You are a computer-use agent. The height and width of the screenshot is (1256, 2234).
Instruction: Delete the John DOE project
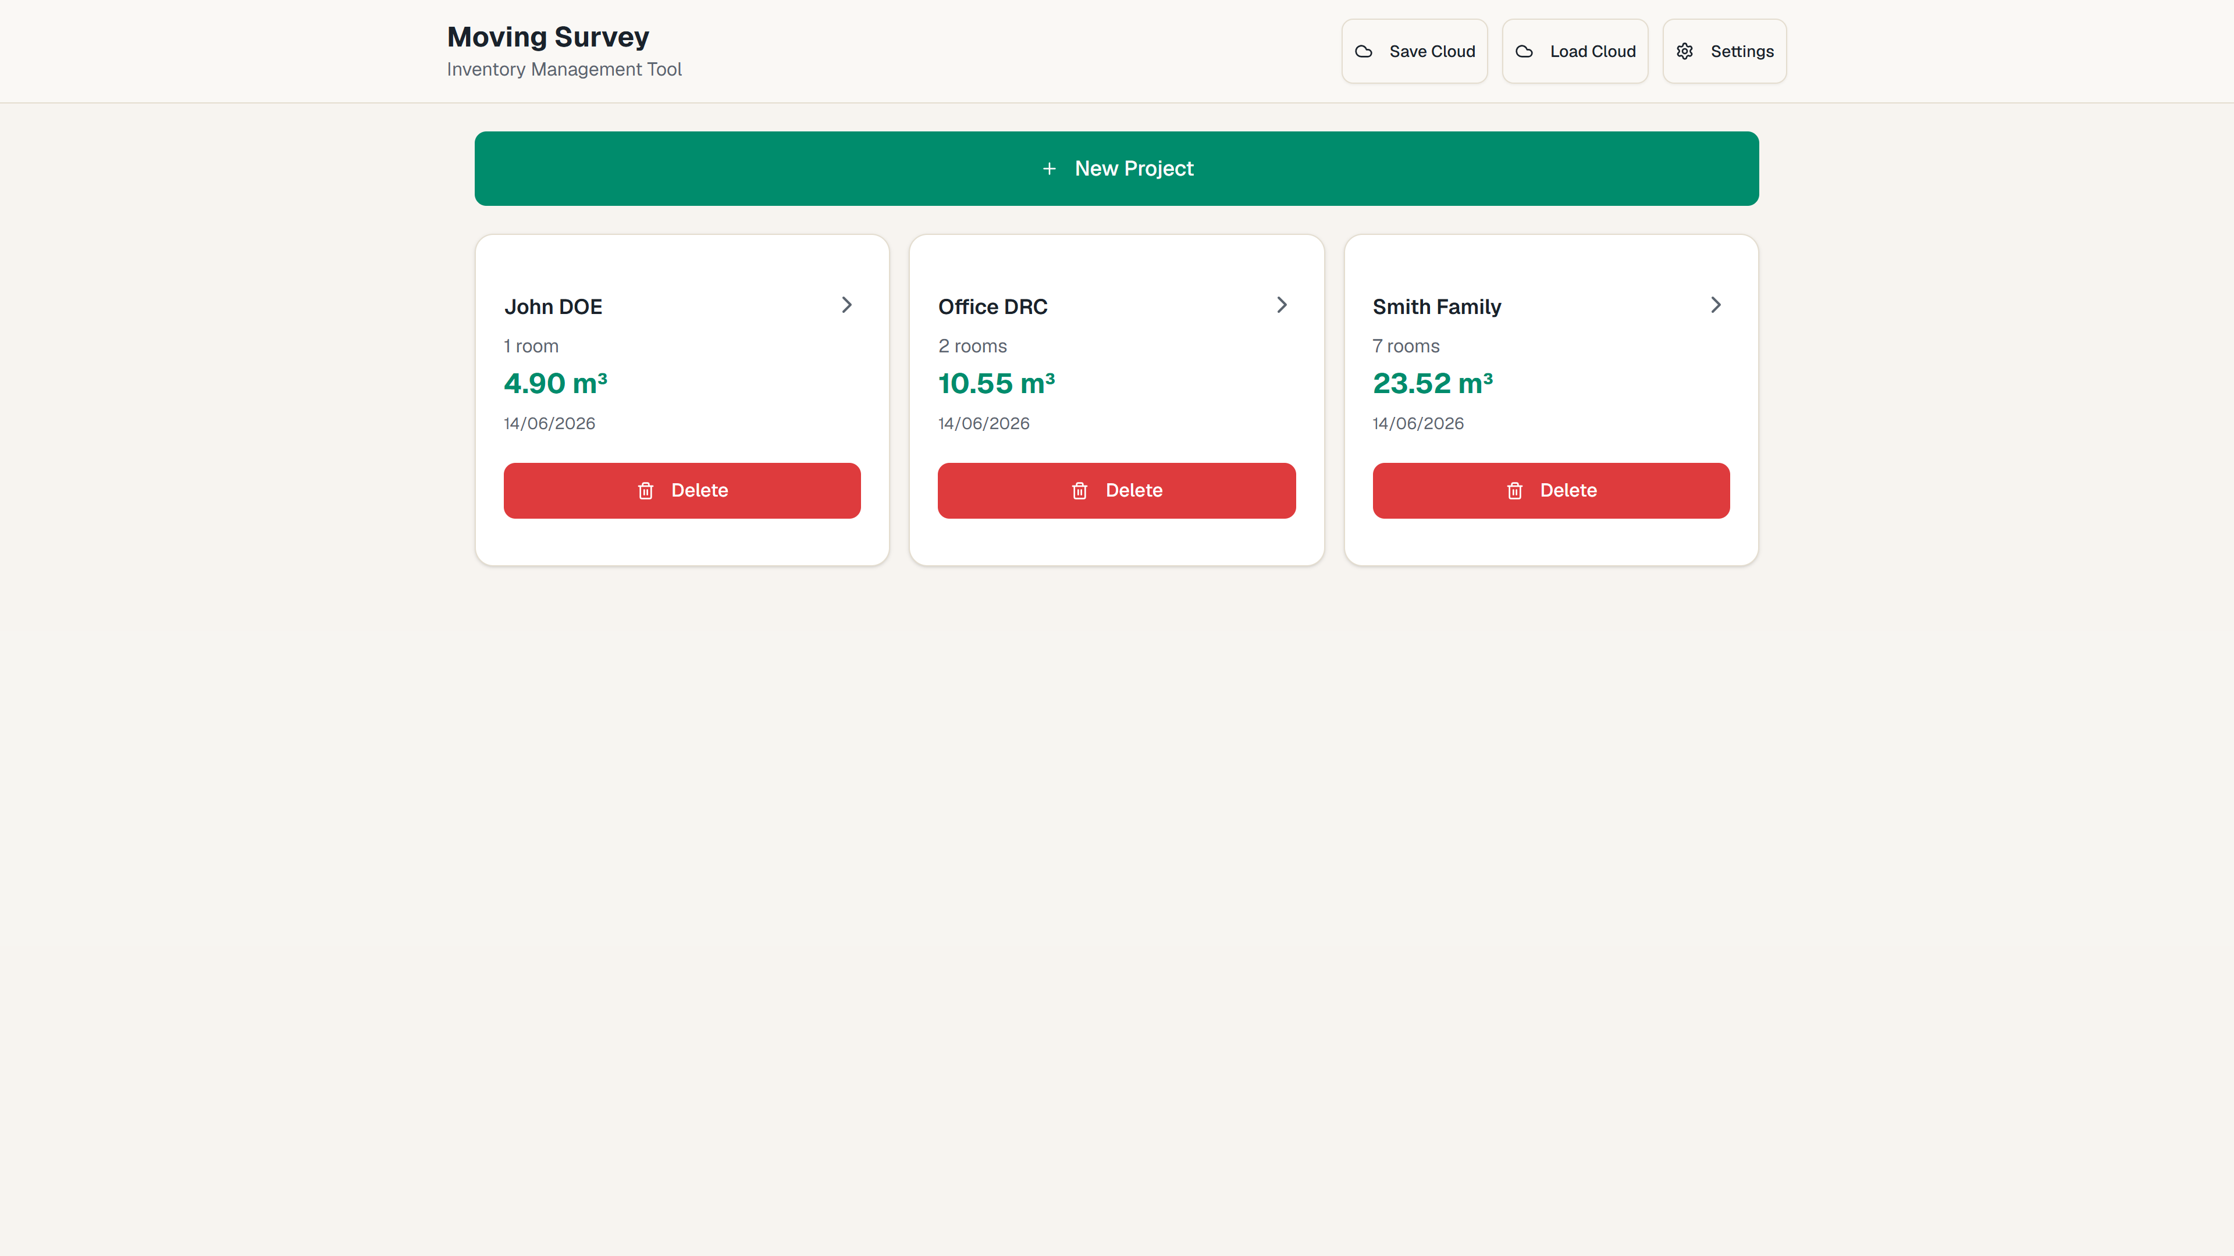pos(682,491)
